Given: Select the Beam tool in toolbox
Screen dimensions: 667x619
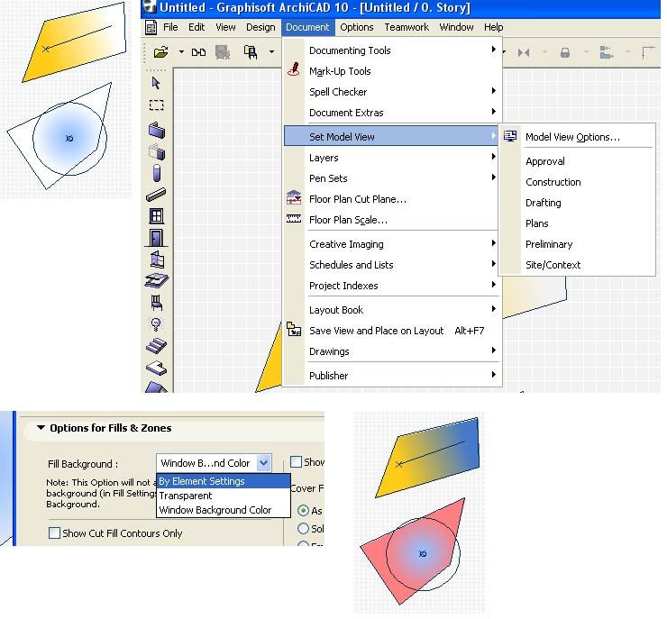Looking at the screenshot, I should pos(156,195).
